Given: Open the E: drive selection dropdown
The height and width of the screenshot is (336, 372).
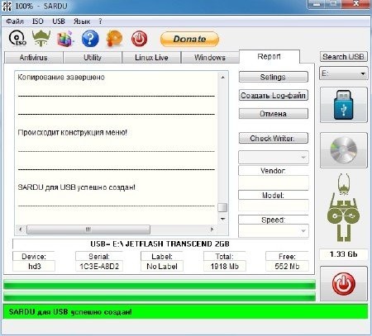Looking at the screenshot, I should (343, 73).
